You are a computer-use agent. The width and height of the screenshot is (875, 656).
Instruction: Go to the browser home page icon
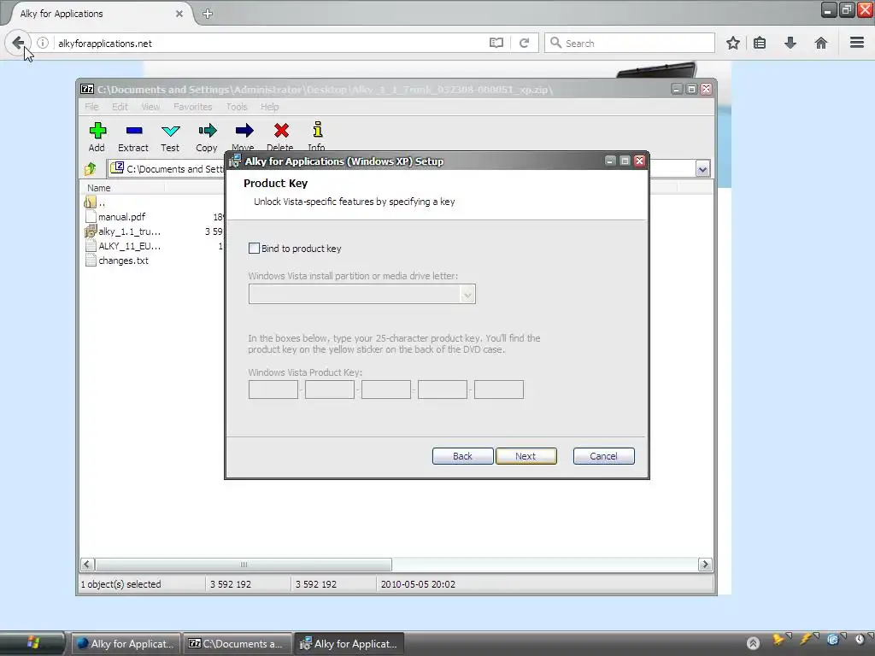pyautogui.click(x=820, y=43)
